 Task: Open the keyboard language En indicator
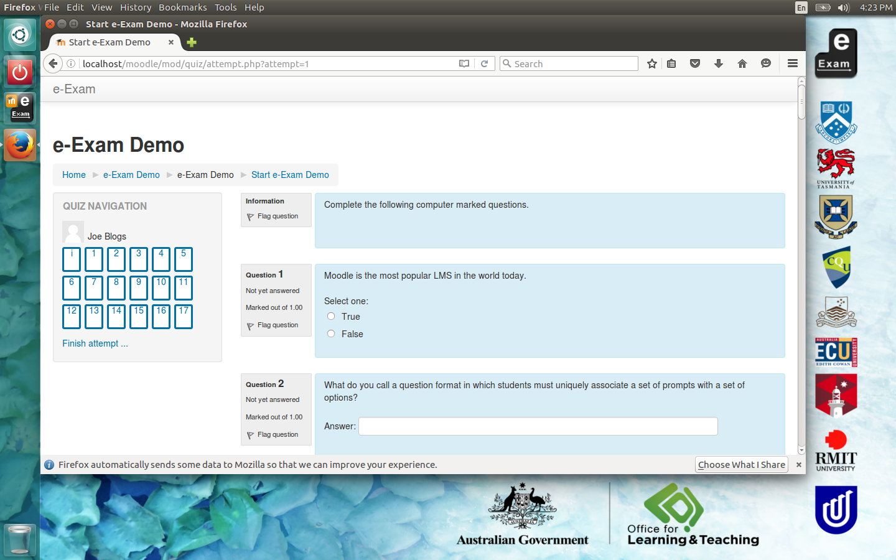(801, 7)
